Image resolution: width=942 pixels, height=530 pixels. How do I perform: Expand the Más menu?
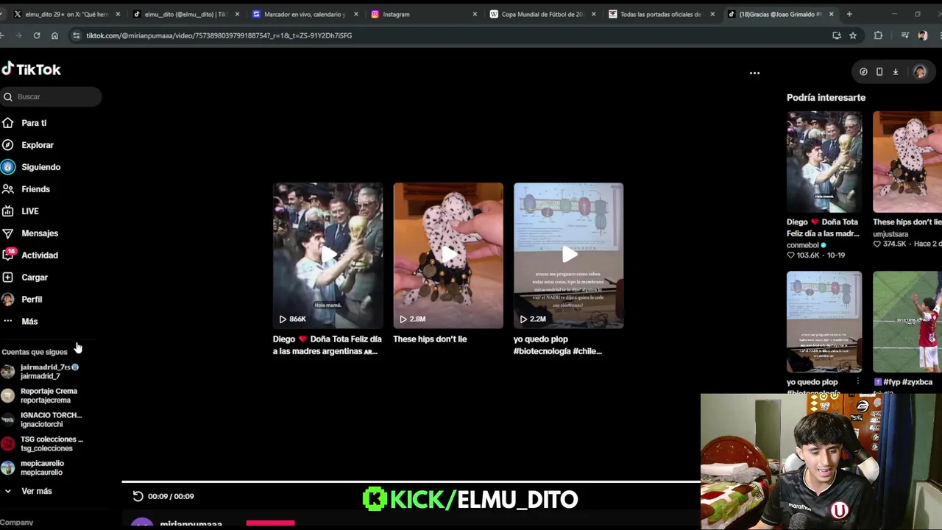[29, 322]
